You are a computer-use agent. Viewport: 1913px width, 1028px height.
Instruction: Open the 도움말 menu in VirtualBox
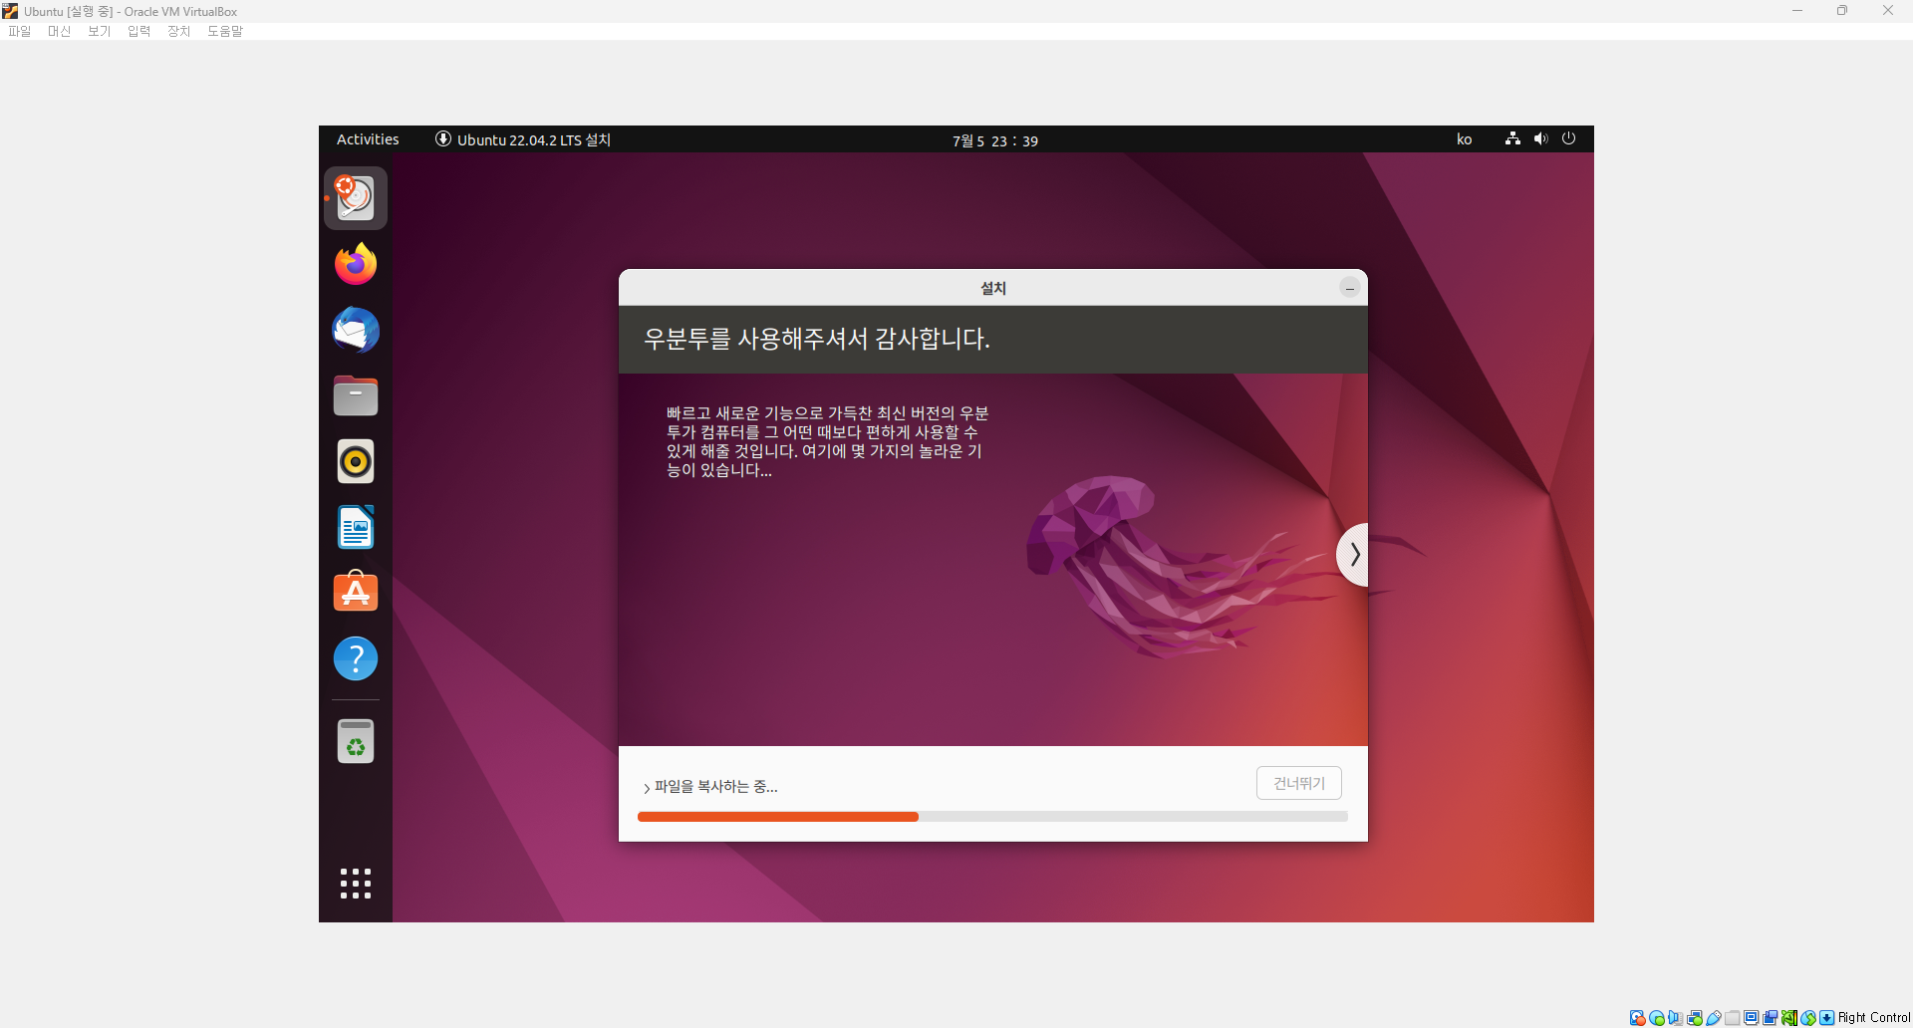(x=225, y=31)
